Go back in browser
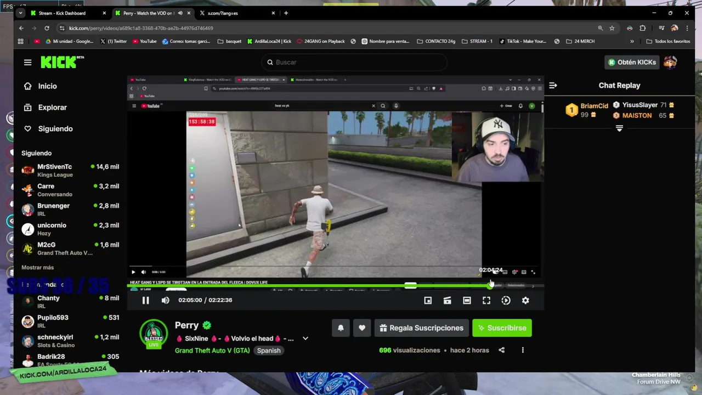Viewport: 702px width, 395px height. 21,28
